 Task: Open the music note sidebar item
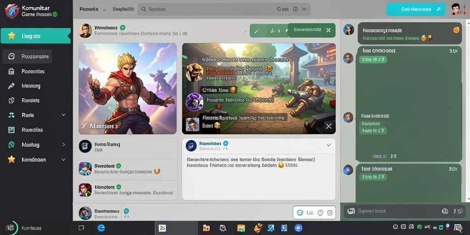(x=21, y=115)
